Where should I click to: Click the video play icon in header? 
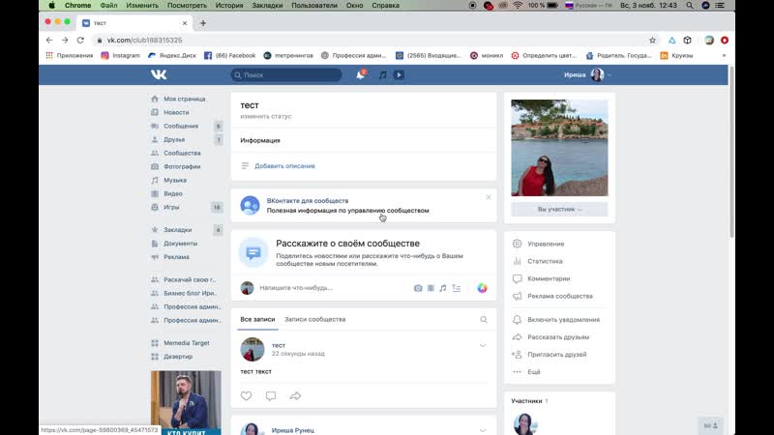(x=399, y=75)
